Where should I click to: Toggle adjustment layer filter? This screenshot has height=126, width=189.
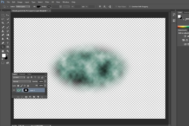coord(31,77)
